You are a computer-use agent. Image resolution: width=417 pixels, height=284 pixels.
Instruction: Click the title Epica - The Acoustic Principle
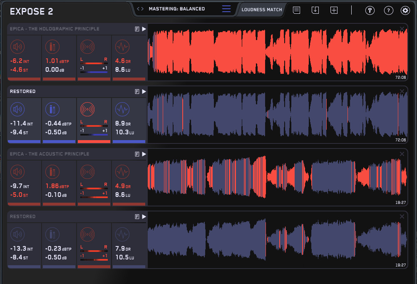[50, 154]
